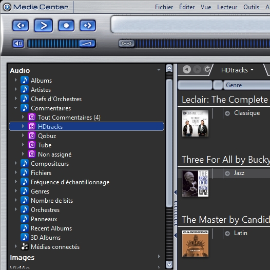Image resolution: width=270 pixels, height=270 pixels.
Task: Expand the Compositeurs tree node
Action: [x=16, y=163]
